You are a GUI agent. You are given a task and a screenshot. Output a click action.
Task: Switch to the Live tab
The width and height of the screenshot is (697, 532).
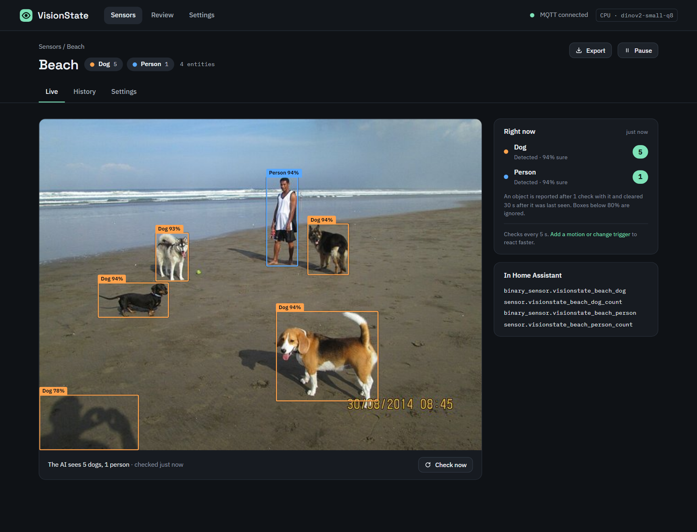tap(52, 91)
